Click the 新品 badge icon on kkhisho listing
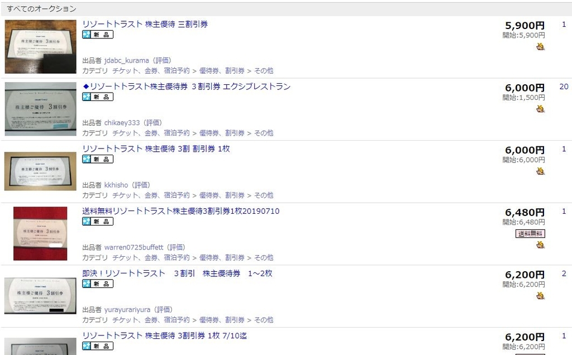This screenshot has width=572, height=355. point(98,159)
